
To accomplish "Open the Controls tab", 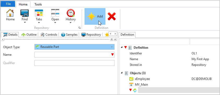I will [x=49, y=35].
